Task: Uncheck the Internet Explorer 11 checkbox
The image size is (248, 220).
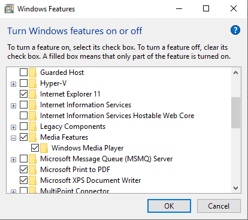Action: tap(23, 94)
